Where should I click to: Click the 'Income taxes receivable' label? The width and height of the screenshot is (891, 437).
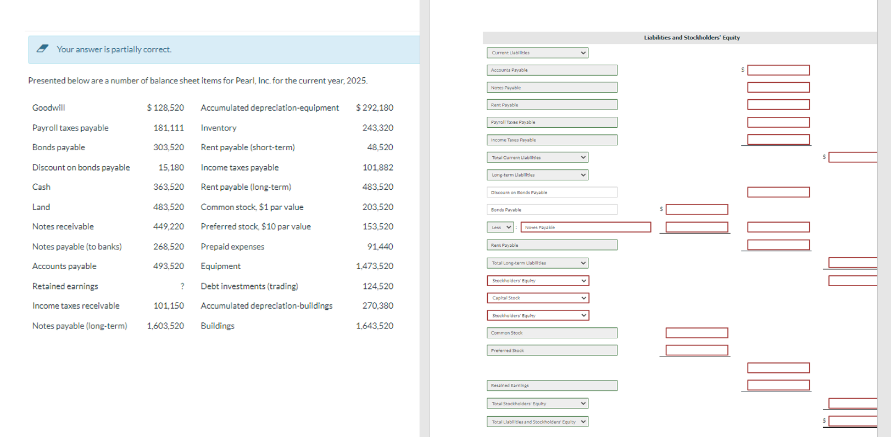[x=76, y=306]
